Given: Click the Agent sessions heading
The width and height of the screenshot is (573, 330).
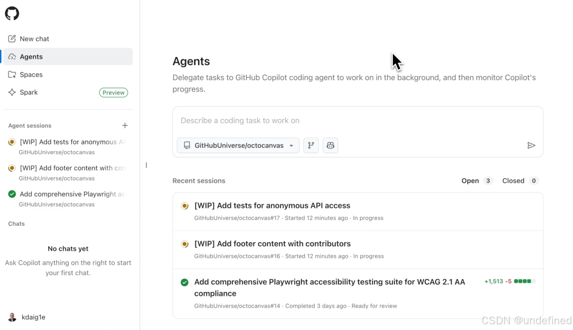Looking at the screenshot, I should point(30,126).
